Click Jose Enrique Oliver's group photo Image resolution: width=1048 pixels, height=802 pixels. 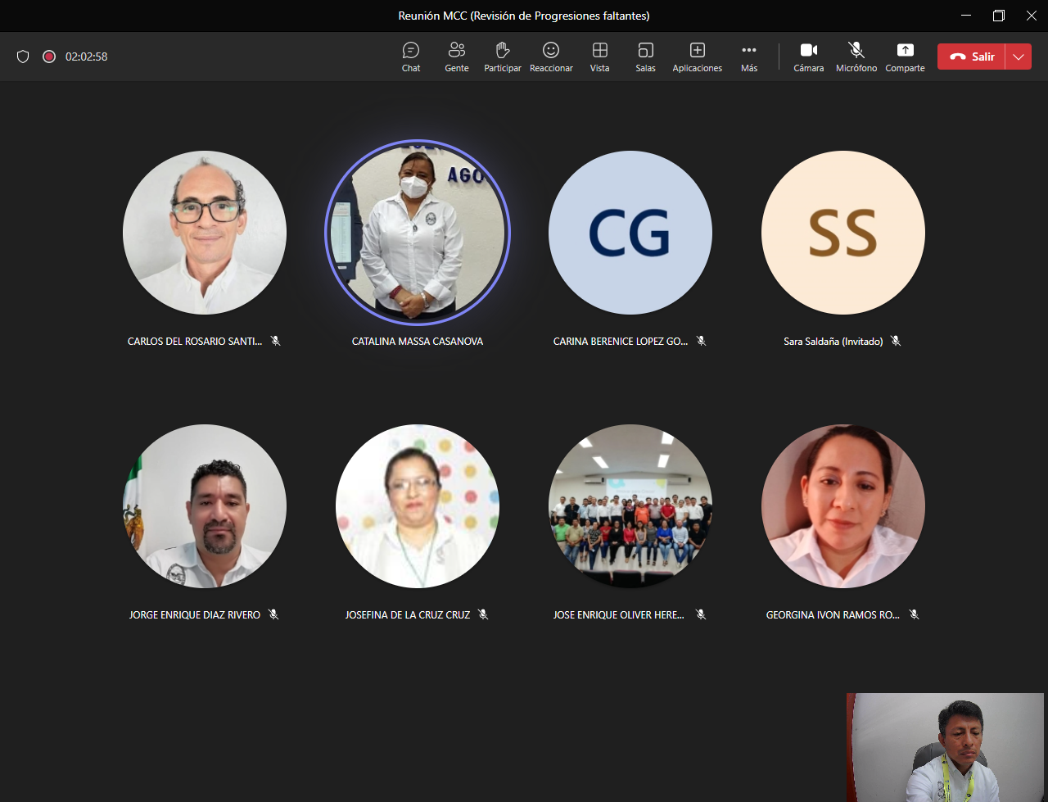[x=630, y=506]
